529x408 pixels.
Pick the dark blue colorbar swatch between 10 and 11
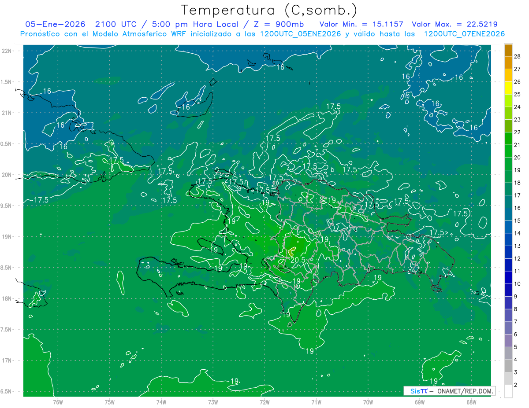(508, 278)
